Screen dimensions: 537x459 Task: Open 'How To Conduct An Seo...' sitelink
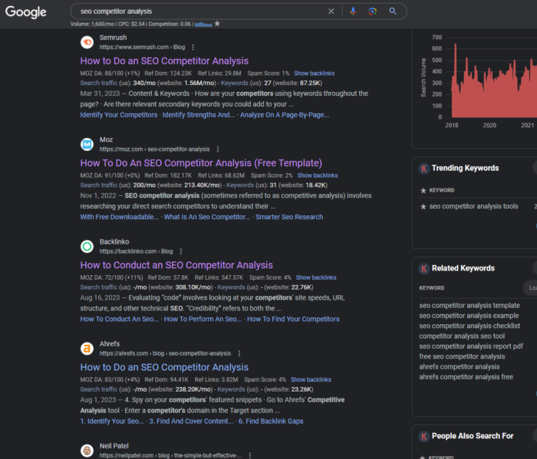(120, 319)
